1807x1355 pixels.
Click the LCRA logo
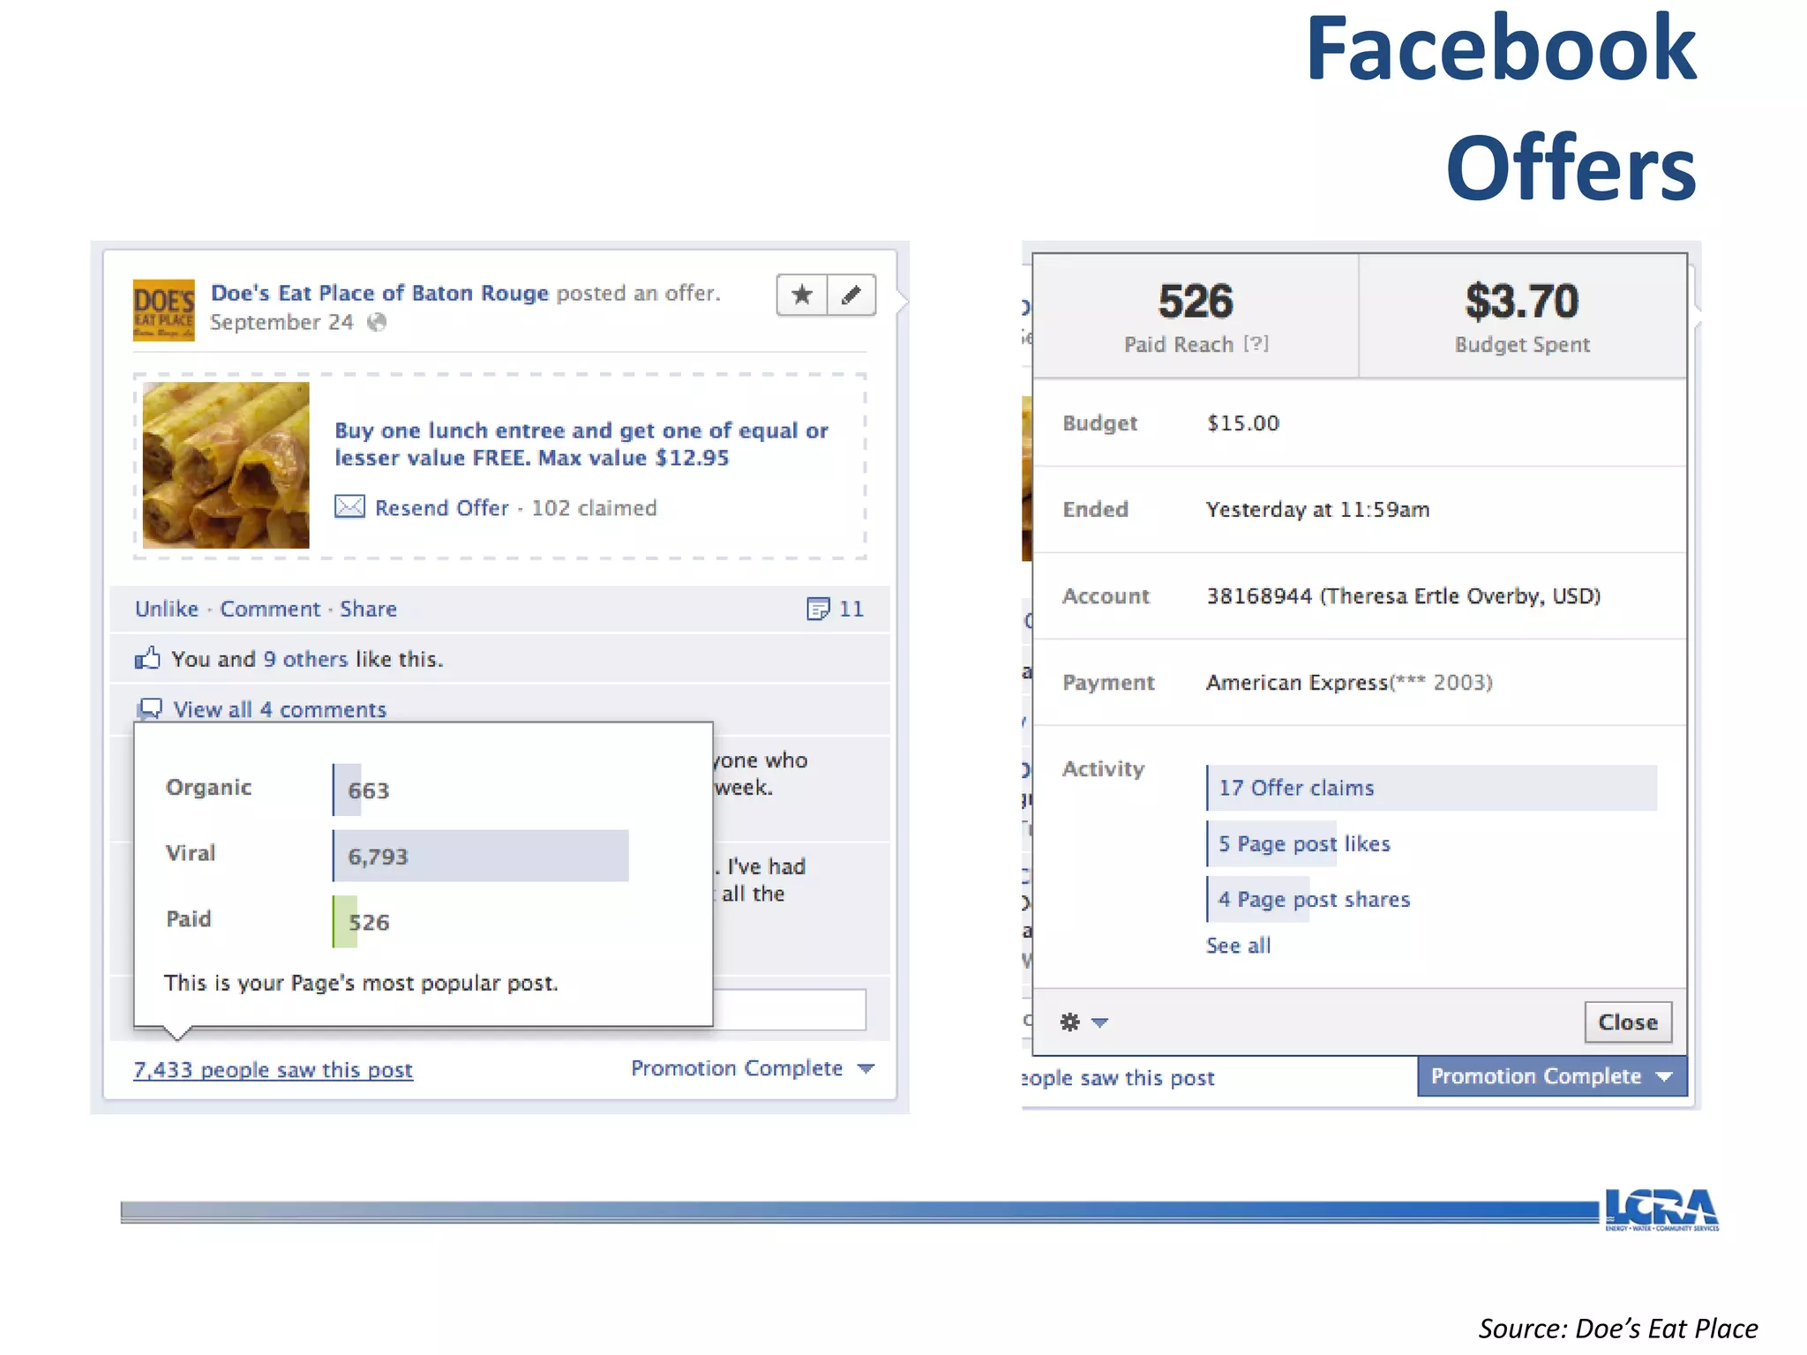(1661, 1209)
